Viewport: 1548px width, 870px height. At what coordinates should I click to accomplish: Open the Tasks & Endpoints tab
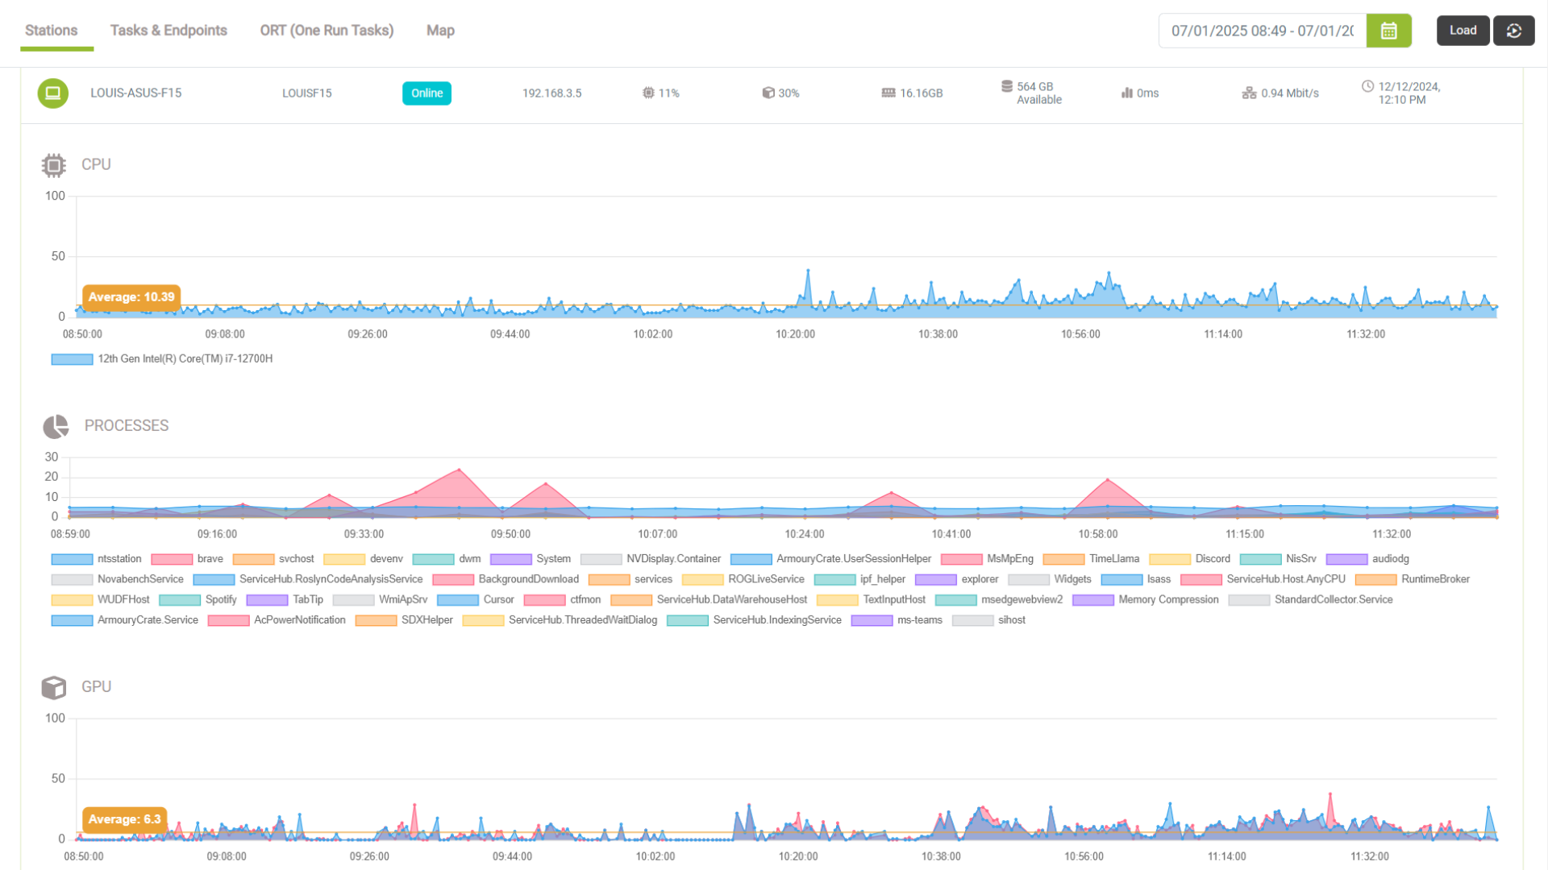[x=169, y=30]
